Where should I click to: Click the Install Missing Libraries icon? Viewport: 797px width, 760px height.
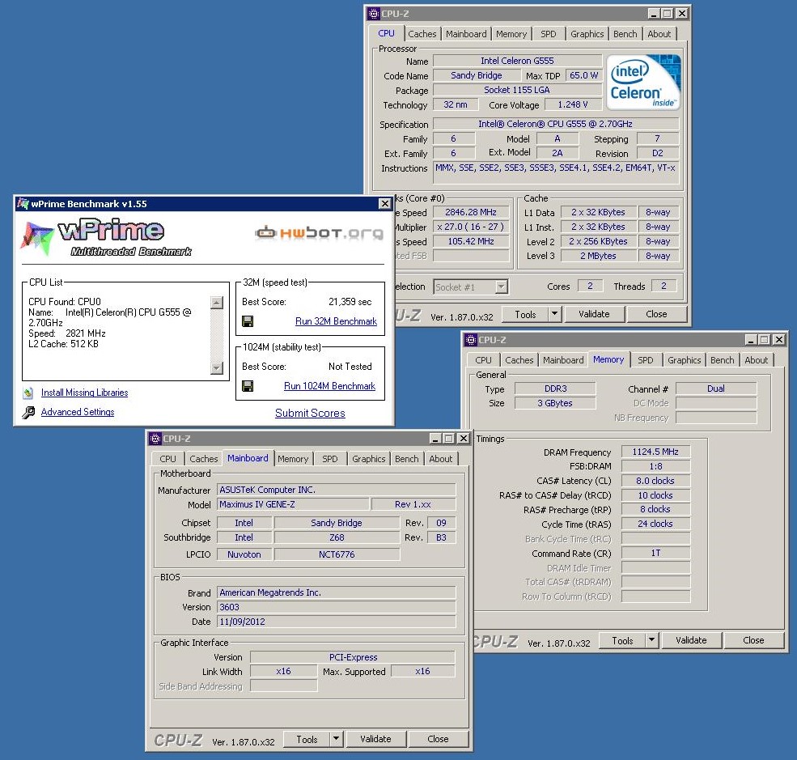[28, 393]
